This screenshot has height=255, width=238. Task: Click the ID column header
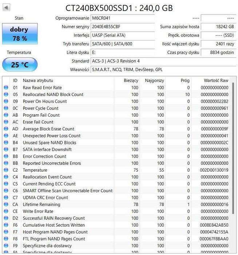(15, 81)
